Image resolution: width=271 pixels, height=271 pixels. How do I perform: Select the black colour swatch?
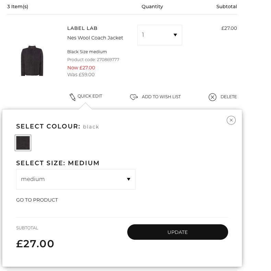[23, 143]
